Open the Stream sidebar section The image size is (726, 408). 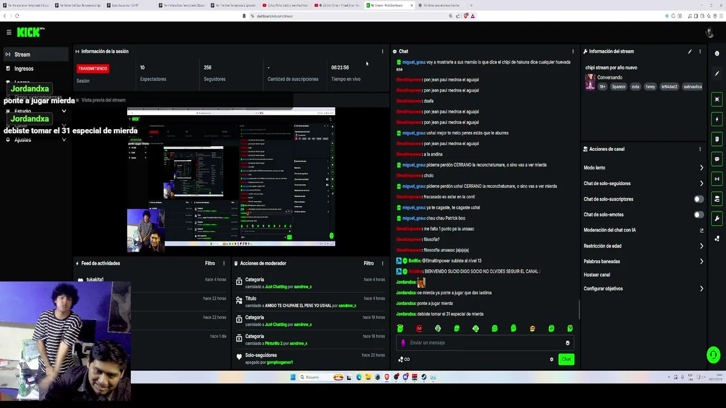pos(36,54)
